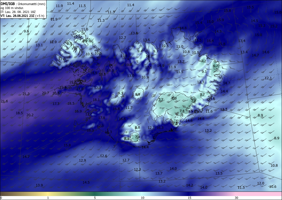This screenshot has height=200, width=282.
Task: Click the map value 8.0
Action: tap(174, 98)
